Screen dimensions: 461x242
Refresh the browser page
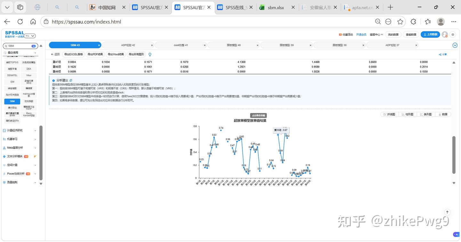click(20, 21)
